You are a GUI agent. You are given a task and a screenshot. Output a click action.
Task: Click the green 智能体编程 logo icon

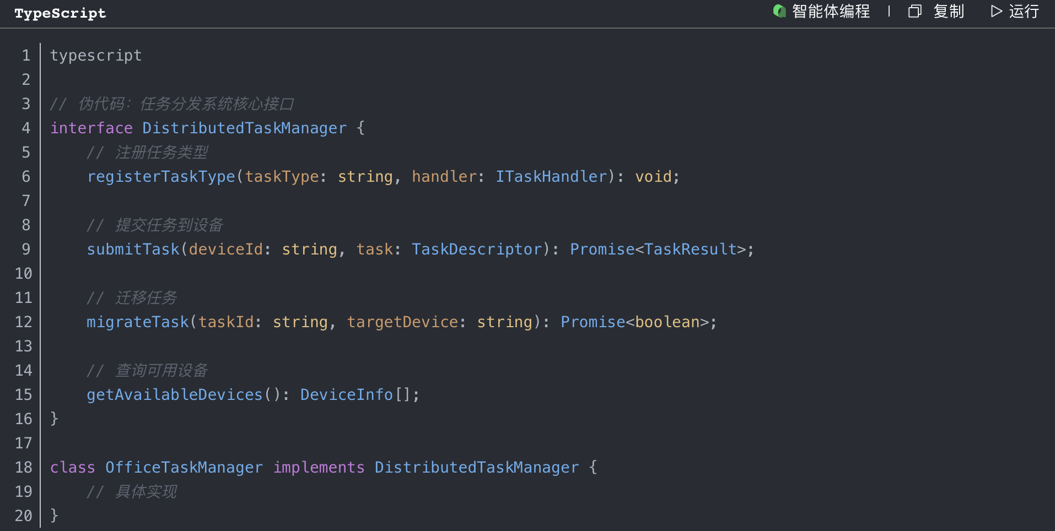pyautogui.click(x=779, y=11)
